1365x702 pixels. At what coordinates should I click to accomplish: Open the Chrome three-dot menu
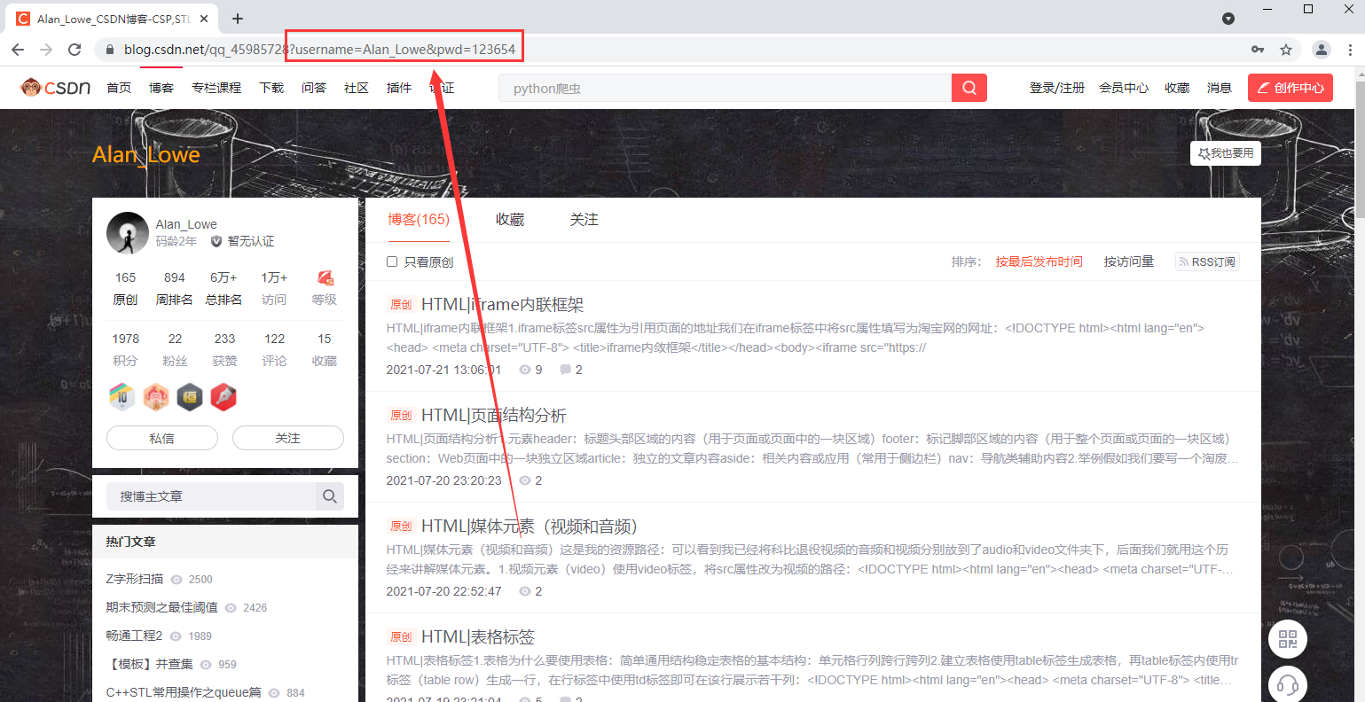click(1350, 50)
